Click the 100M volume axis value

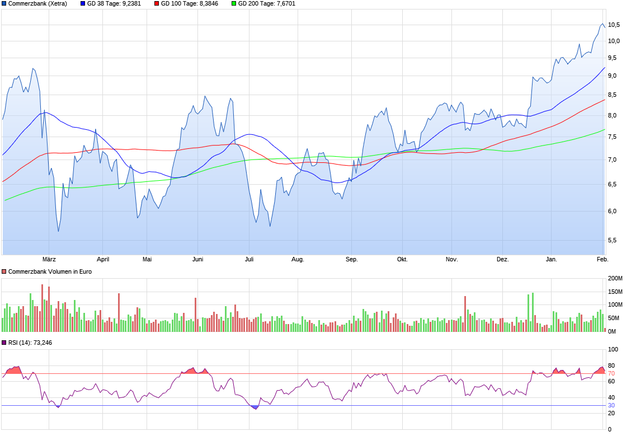tap(615, 305)
